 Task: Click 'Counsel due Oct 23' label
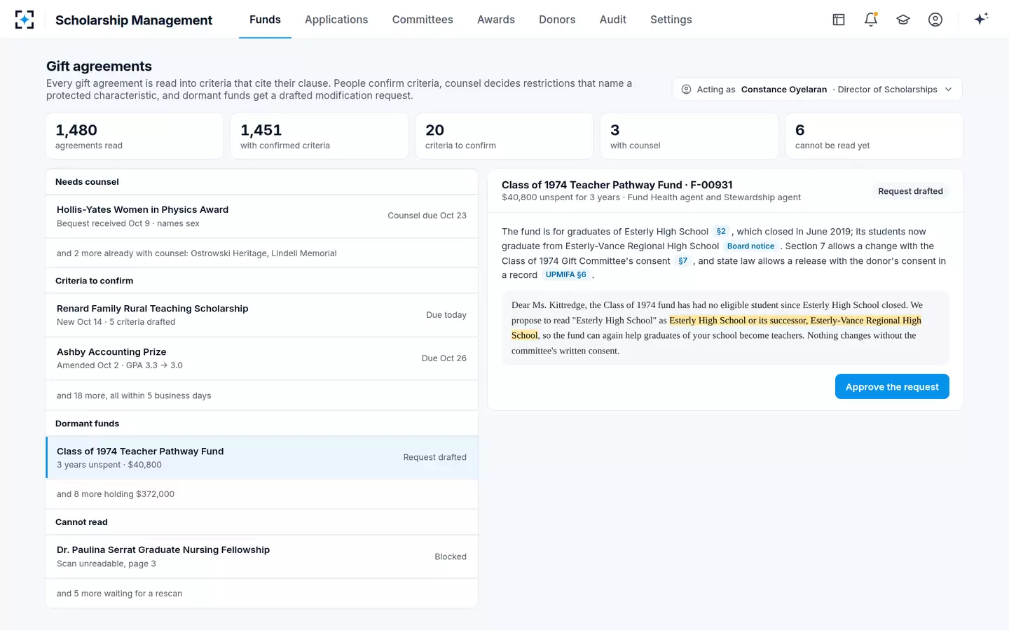click(x=427, y=216)
